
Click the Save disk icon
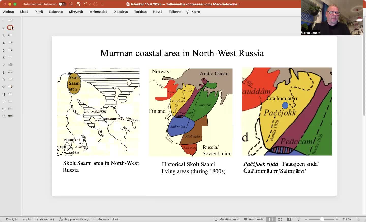pyautogui.click(x=78, y=4)
